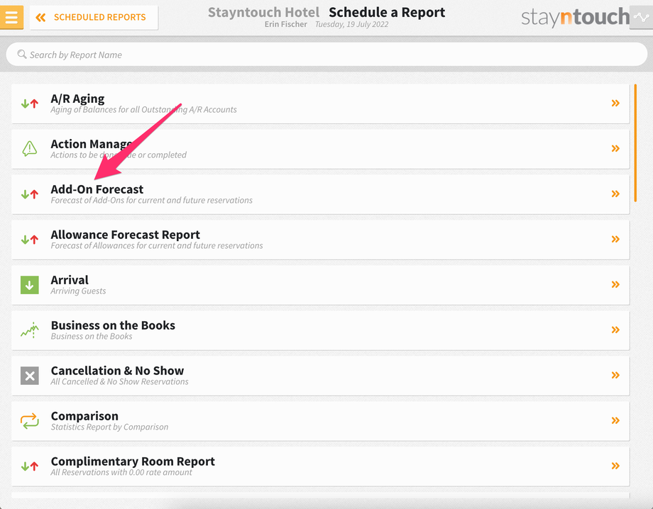Click 'Statistics Report by Comparison' text
This screenshot has height=509, width=653.
(x=109, y=427)
